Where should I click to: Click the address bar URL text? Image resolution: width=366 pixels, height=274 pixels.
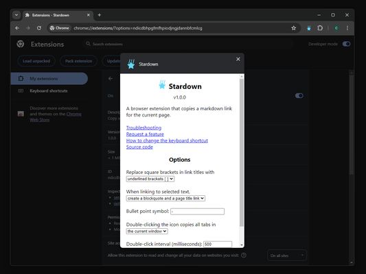point(138,28)
